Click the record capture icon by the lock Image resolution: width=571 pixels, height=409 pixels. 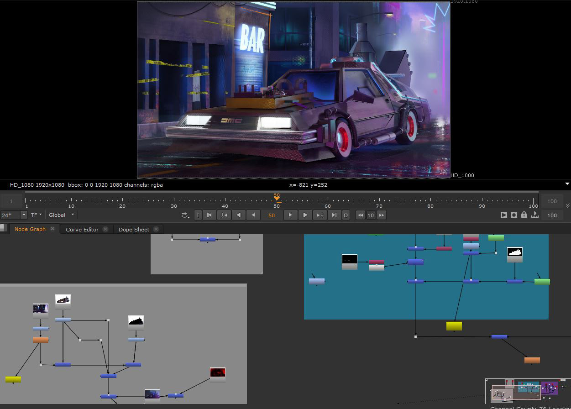[x=514, y=215]
